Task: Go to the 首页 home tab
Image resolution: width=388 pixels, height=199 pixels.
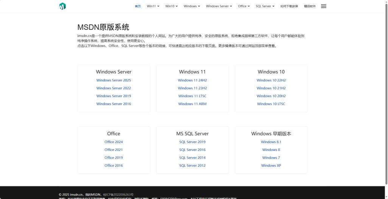Action: pyautogui.click(x=138, y=6)
